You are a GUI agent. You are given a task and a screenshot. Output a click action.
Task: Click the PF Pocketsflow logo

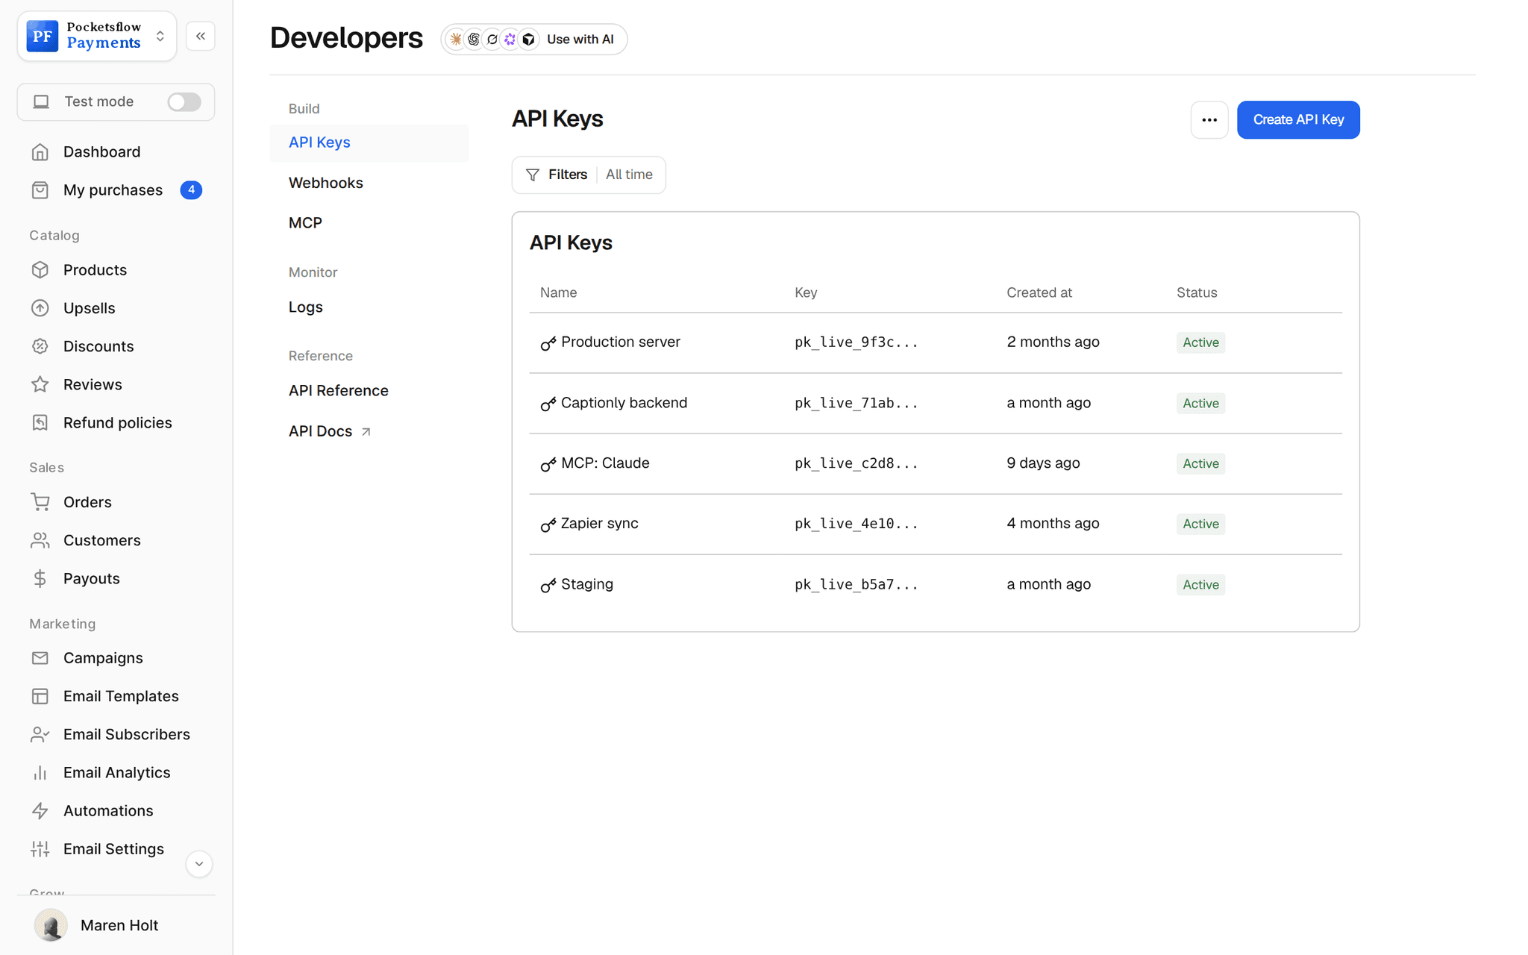pos(43,36)
